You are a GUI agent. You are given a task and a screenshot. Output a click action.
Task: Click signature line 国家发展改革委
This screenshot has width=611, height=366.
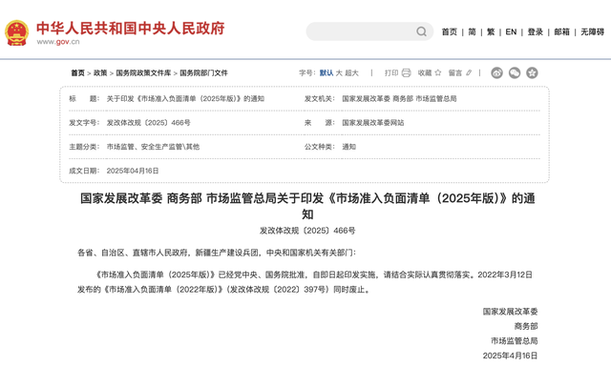point(510,311)
